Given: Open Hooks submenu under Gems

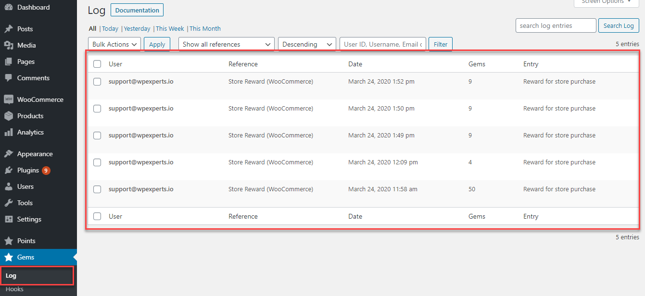Looking at the screenshot, I should tap(14, 289).
